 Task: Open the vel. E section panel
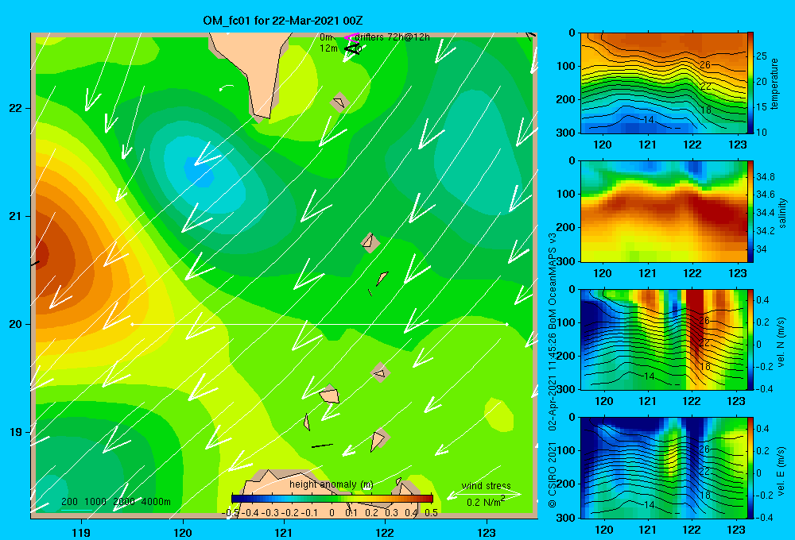[x=664, y=468]
